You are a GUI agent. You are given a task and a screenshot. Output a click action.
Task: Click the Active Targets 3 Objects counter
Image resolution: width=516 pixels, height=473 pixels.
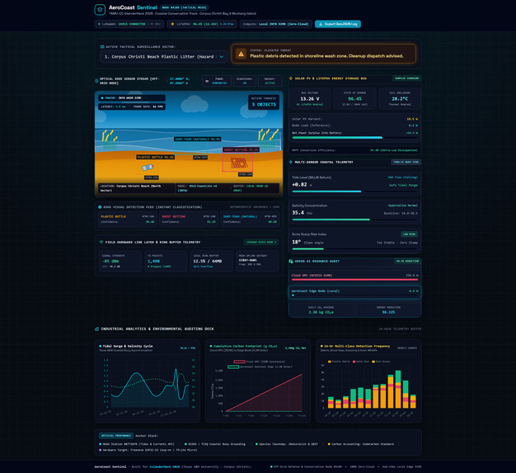tap(264, 102)
